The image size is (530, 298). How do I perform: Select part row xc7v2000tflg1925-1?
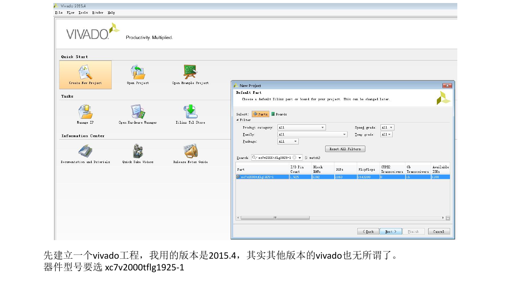click(x=343, y=177)
